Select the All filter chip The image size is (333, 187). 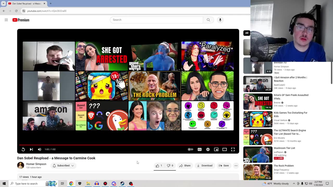click(x=247, y=33)
